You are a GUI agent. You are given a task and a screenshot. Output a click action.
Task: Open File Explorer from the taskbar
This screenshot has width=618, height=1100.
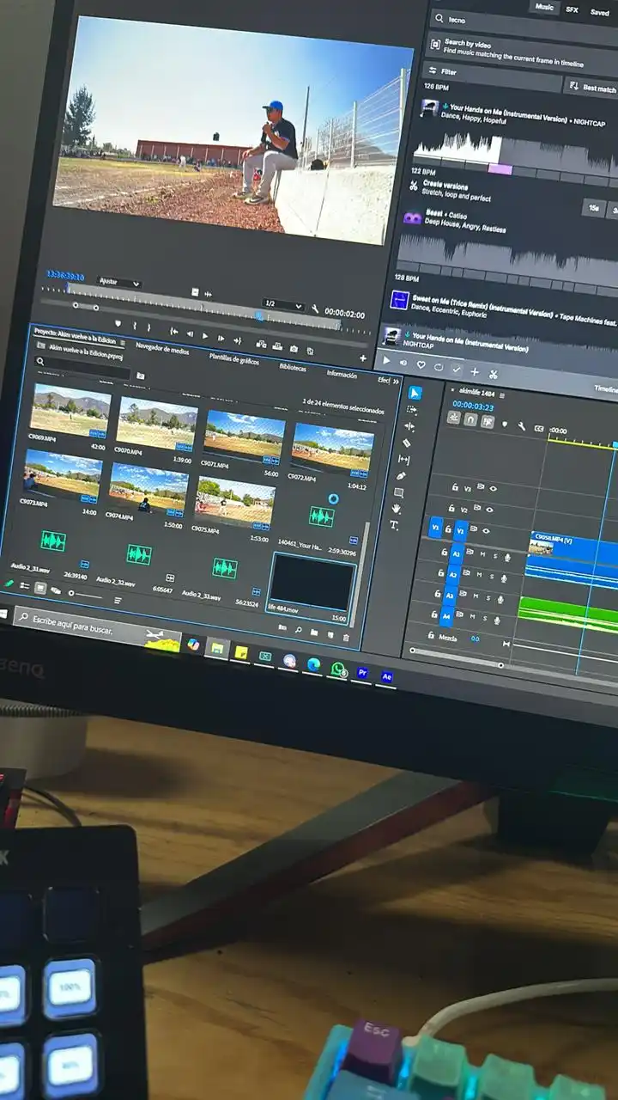pyautogui.click(x=217, y=648)
